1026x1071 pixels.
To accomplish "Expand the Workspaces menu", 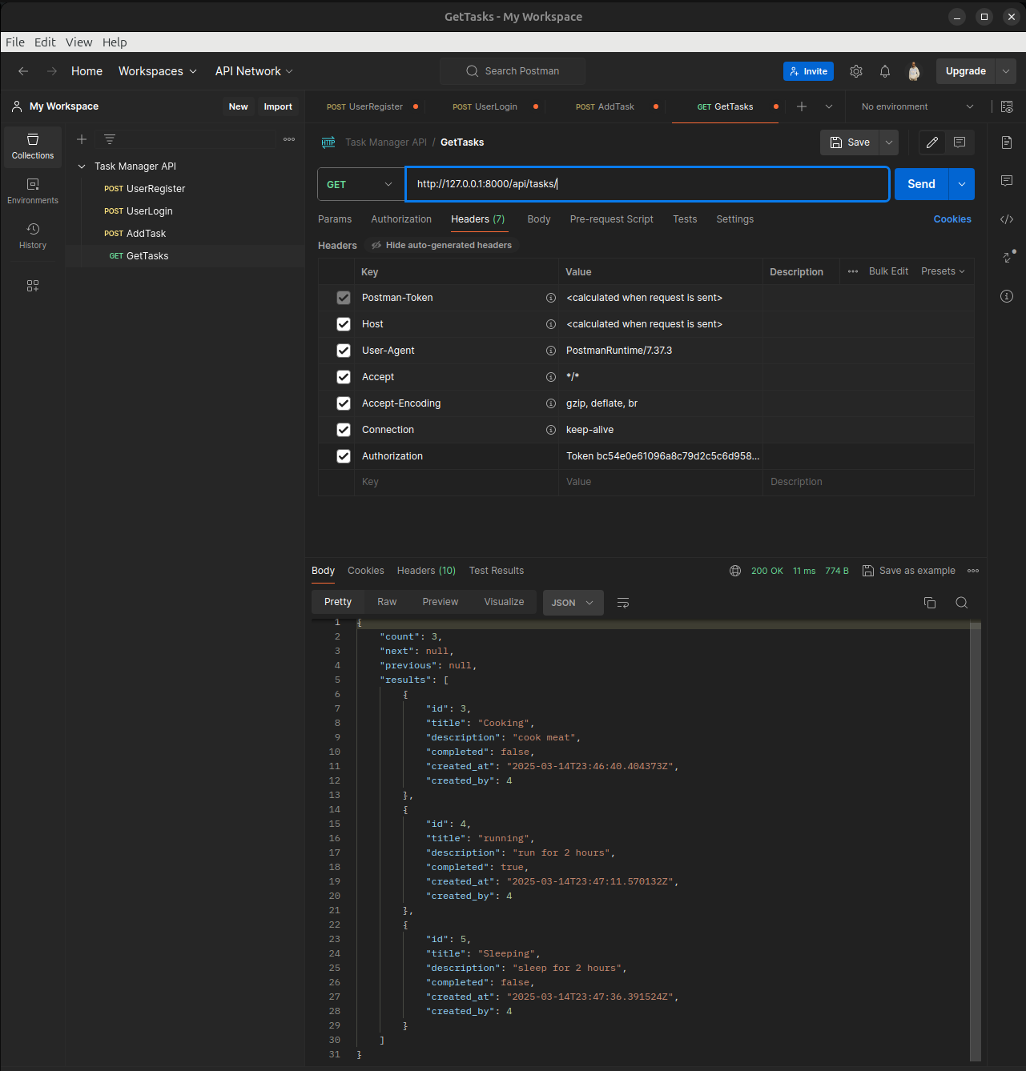I will point(158,71).
